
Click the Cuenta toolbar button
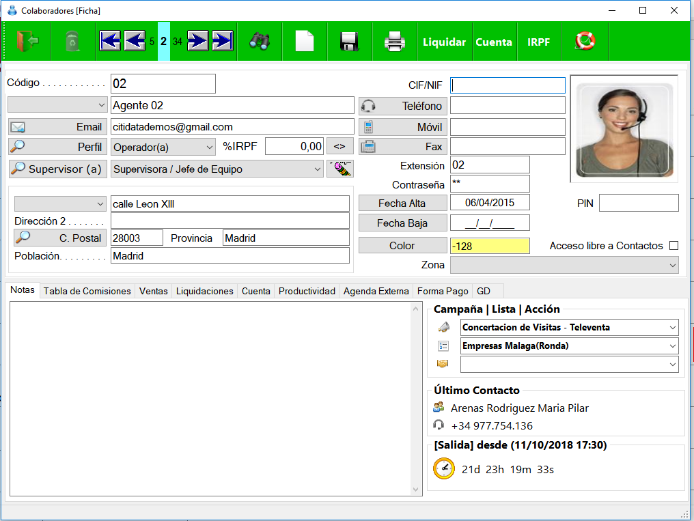pos(494,42)
